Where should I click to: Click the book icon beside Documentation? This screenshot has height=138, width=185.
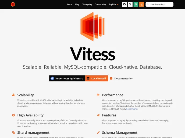111,78
